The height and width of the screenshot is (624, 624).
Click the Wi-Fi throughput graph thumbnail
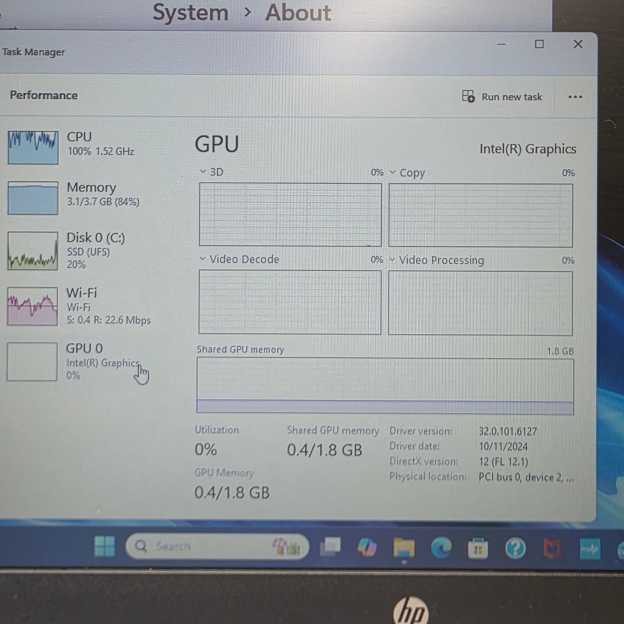(x=32, y=306)
